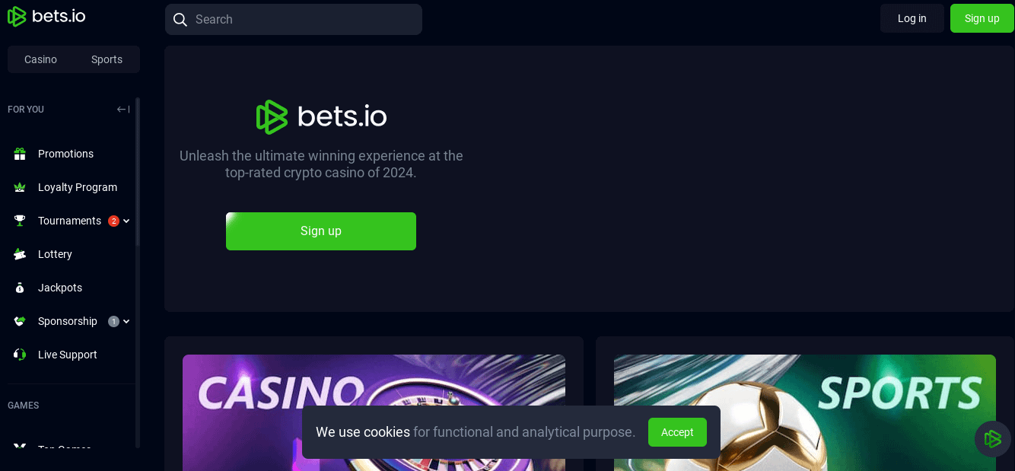Click the Promotions gift icon
Image resolution: width=1015 pixels, height=471 pixels.
[x=20, y=154]
